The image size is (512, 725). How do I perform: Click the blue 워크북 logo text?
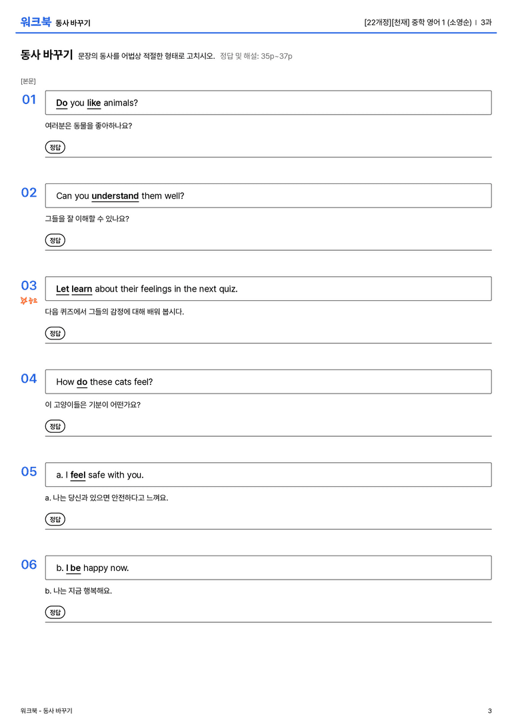(x=35, y=22)
